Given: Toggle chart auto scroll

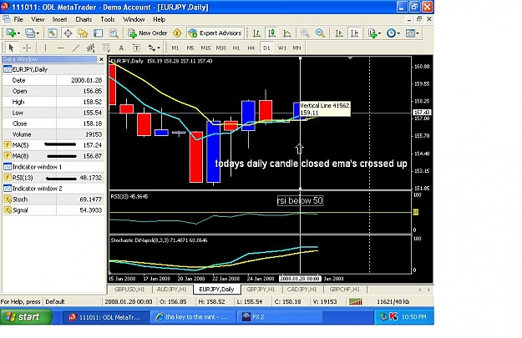Looking at the screenshot, I should (339, 33).
